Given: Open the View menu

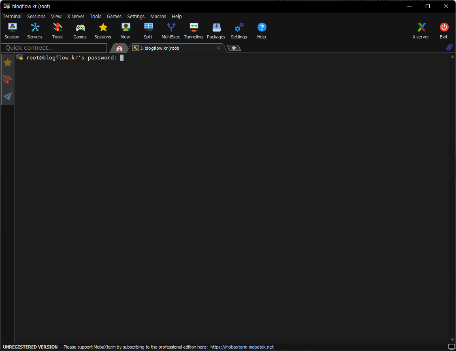Looking at the screenshot, I should pyautogui.click(x=56, y=16).
